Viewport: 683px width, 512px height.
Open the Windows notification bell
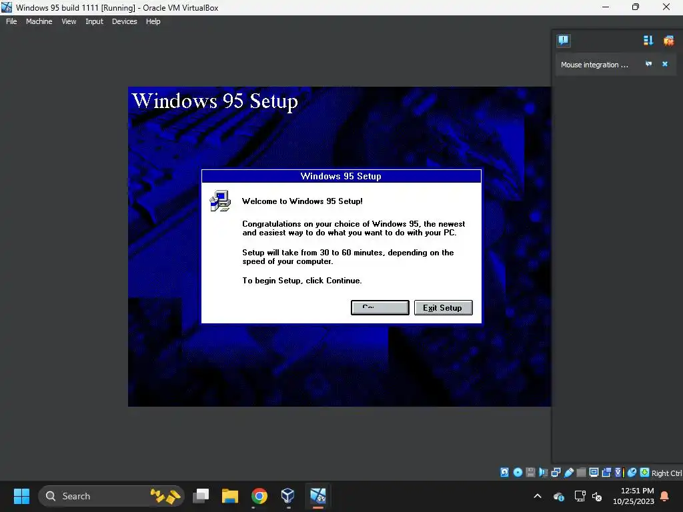pos(665,496)
